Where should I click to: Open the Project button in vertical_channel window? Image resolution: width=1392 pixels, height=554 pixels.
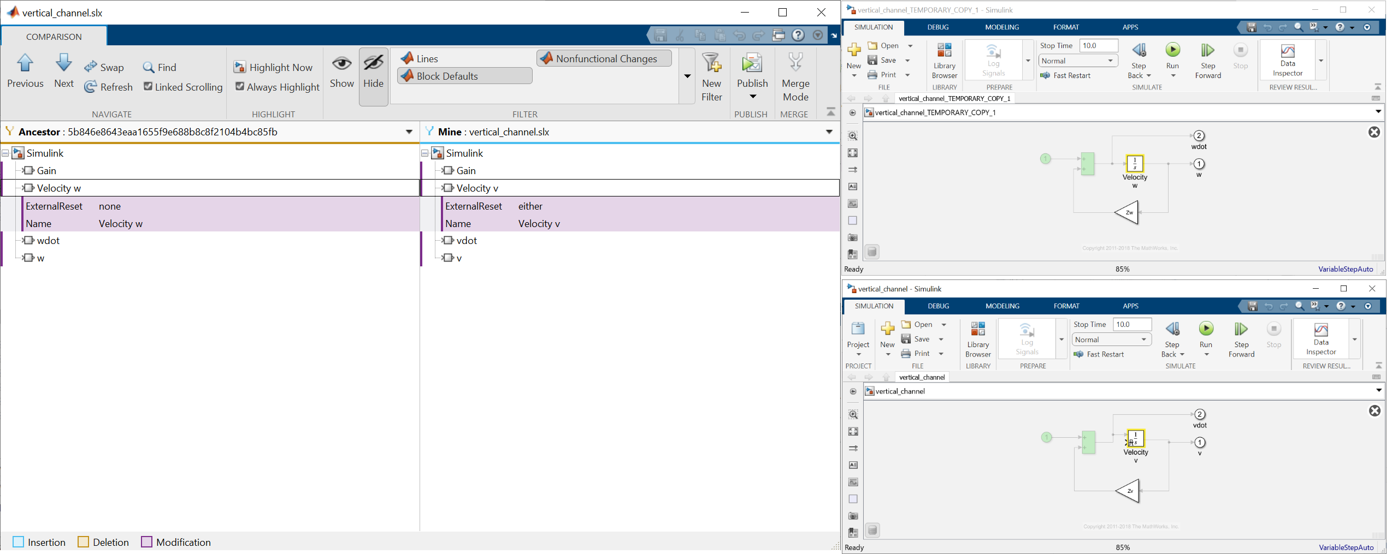click(858, 339)
